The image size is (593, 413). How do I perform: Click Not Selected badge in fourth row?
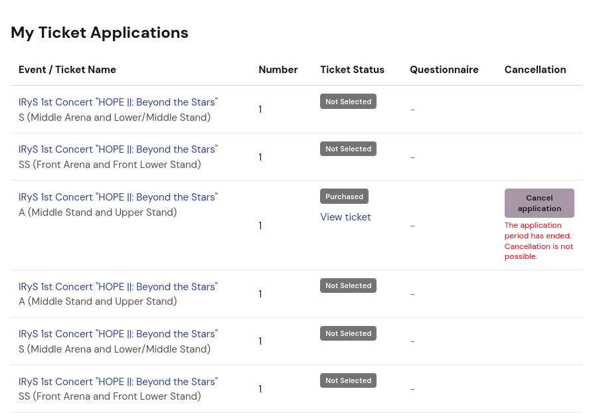349,286
